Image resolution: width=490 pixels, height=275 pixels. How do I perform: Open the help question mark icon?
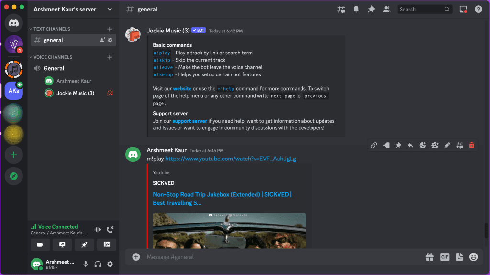tap(478, 10)
